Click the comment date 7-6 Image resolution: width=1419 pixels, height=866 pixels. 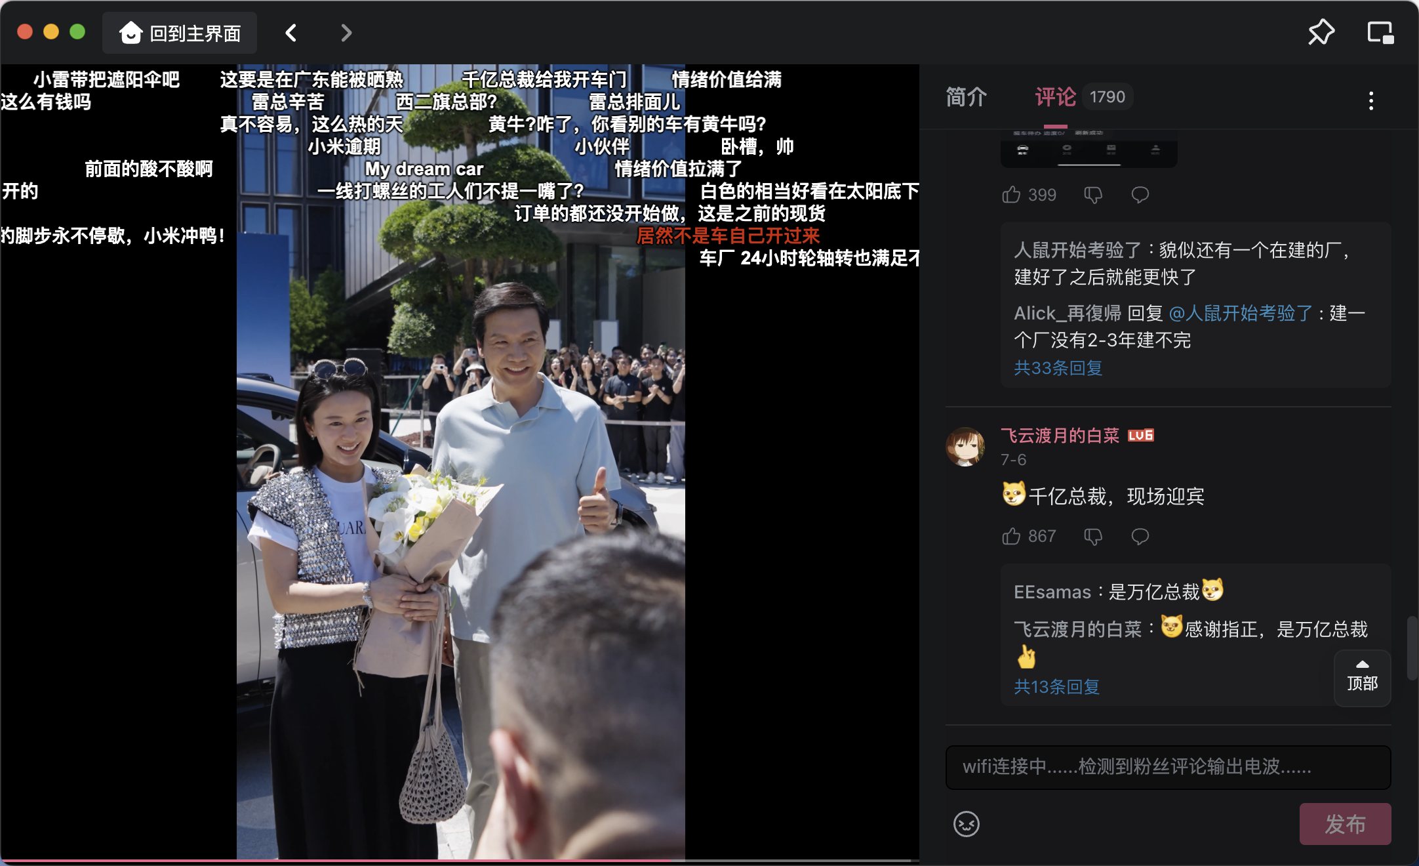tap(1013, 460)
